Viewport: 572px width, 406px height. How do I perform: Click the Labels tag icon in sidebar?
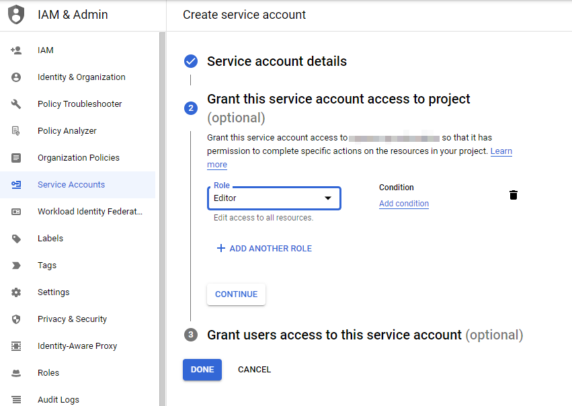coord(16,239)
